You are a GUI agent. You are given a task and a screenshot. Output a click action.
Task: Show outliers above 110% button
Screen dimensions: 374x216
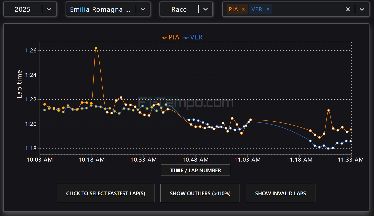click(200, 193)
